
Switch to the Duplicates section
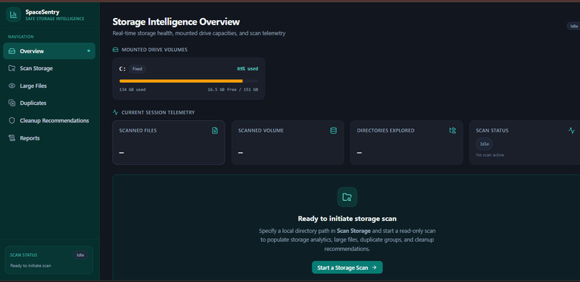[49, 103]
